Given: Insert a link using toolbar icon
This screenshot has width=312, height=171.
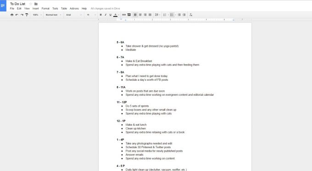Looking at the screenshot, I should (x=124, y=15).
